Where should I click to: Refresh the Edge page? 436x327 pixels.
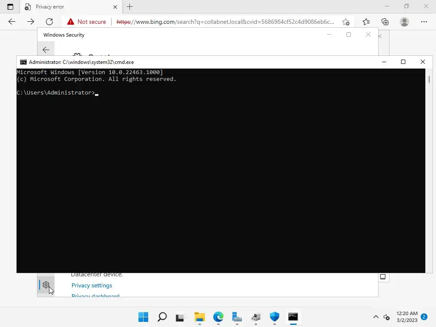pyautogui.click(x=49, y=22)
